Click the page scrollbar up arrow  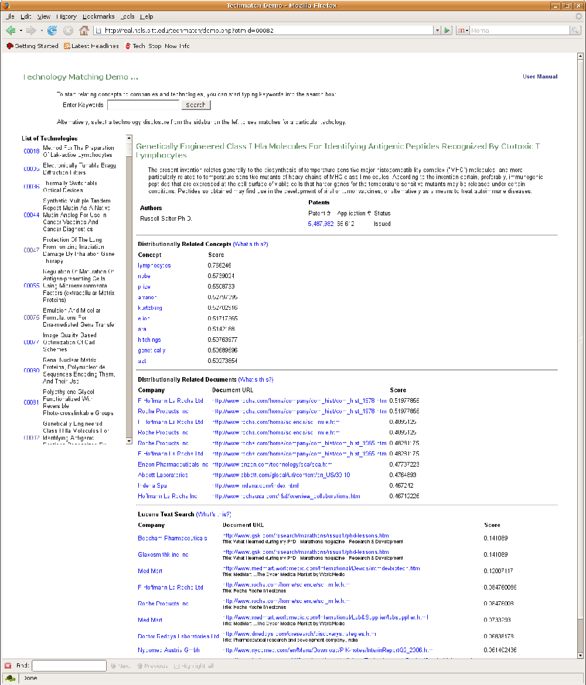click(x=580, y=56)
